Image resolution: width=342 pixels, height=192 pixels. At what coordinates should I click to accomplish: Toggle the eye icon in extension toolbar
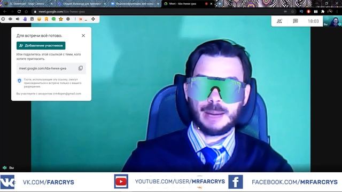point(10,19)
